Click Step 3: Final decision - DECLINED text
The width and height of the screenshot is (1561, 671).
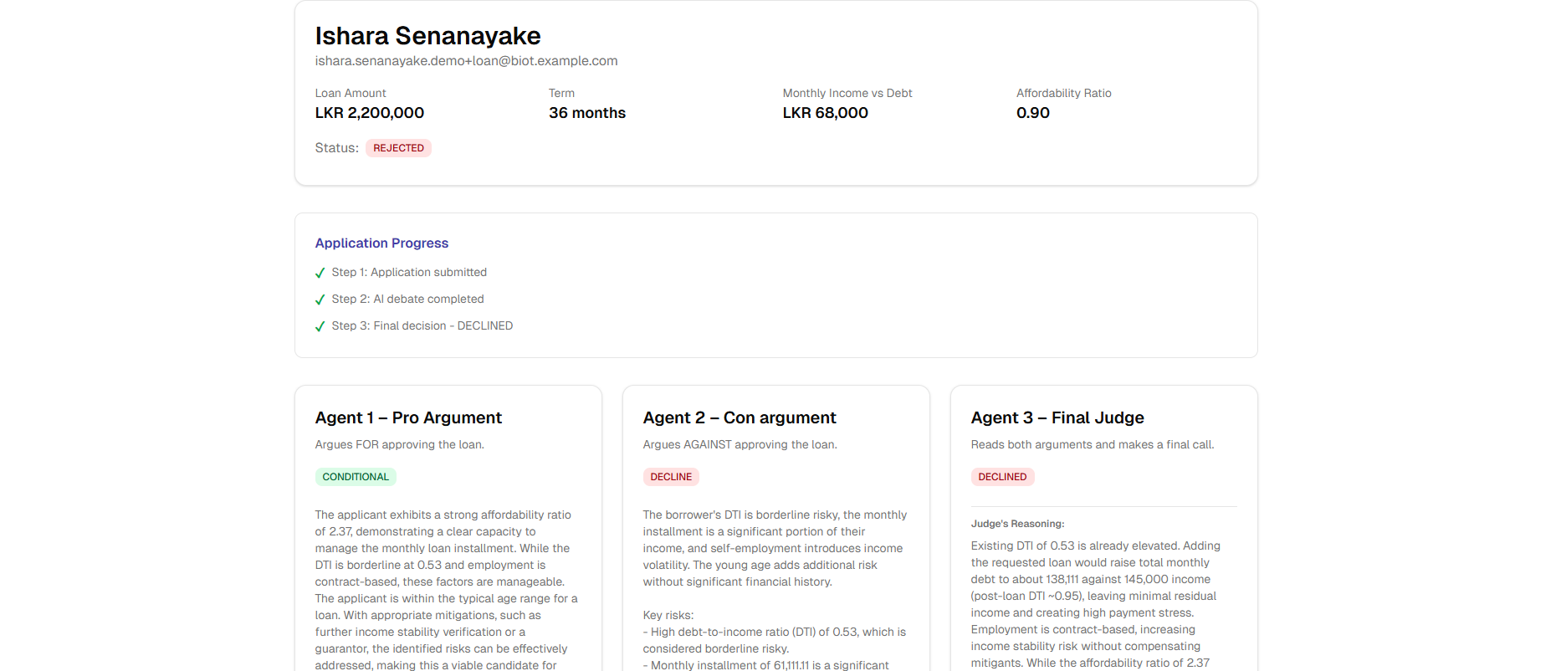[x=422, y=326]
